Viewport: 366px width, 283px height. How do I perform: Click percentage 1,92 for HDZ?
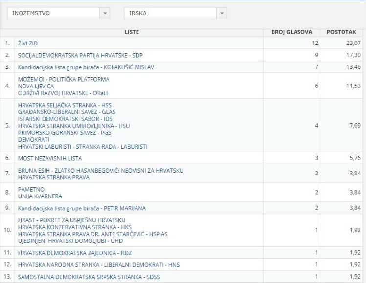click(355, 253)
